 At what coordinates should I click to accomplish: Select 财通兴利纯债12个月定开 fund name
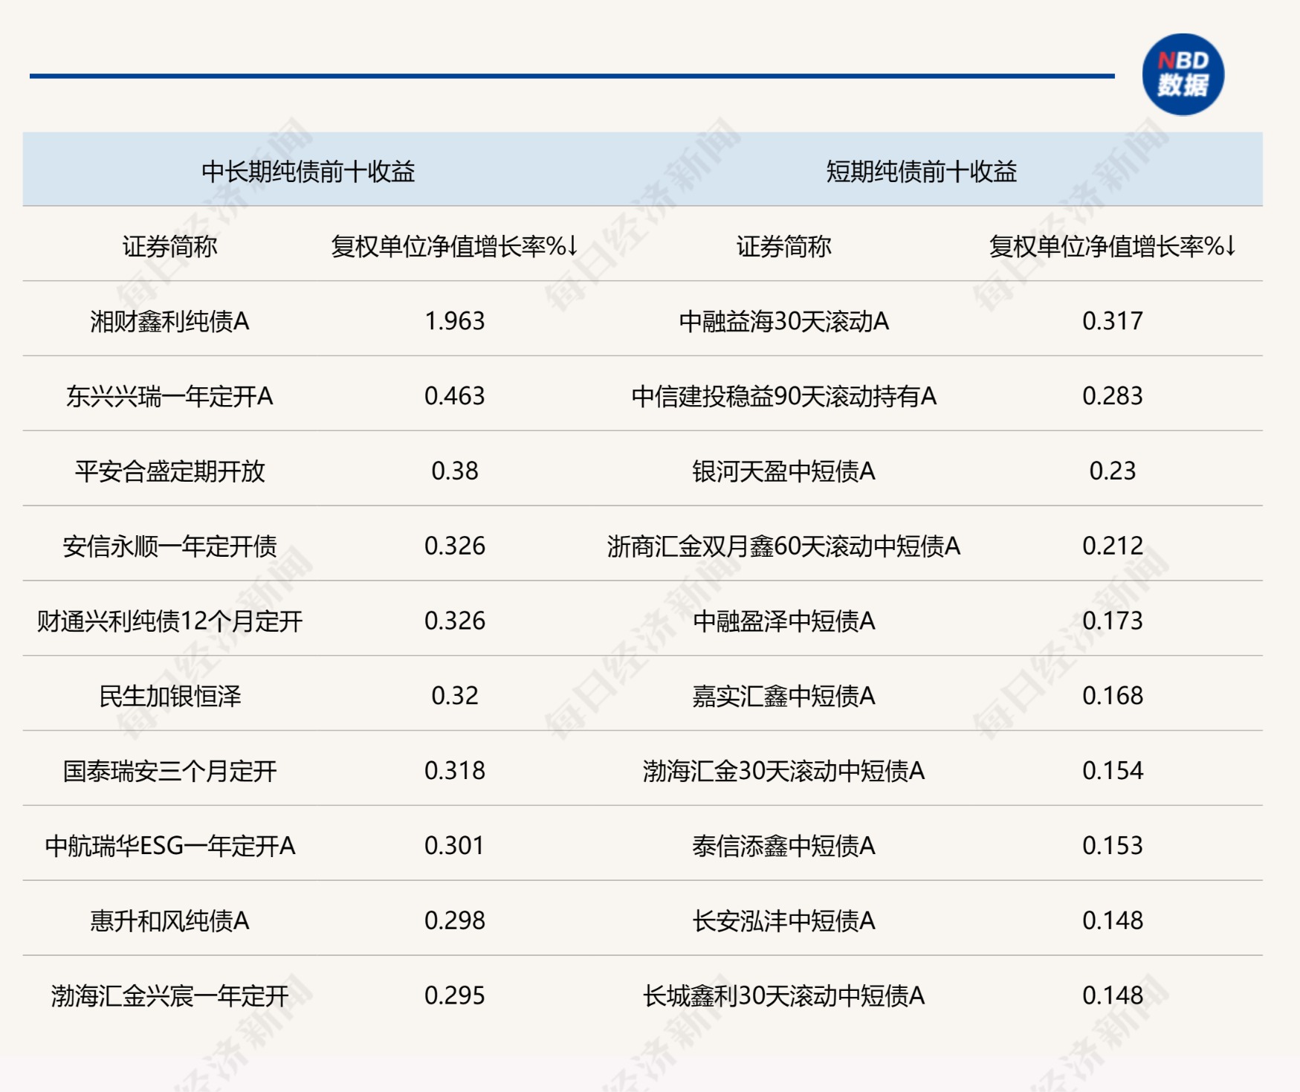click(x=169, y=621)
